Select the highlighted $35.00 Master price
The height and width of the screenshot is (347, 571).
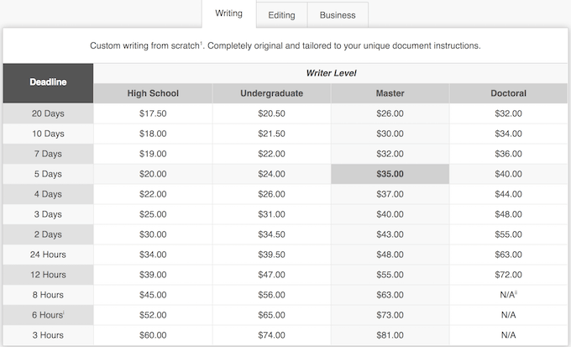[x=390, y=174]
